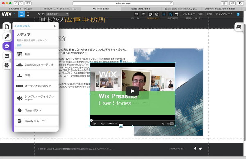Add iTunes button element
Image resolution: width=246 pixels, height=159 pixels.
[x=36, y=110]
